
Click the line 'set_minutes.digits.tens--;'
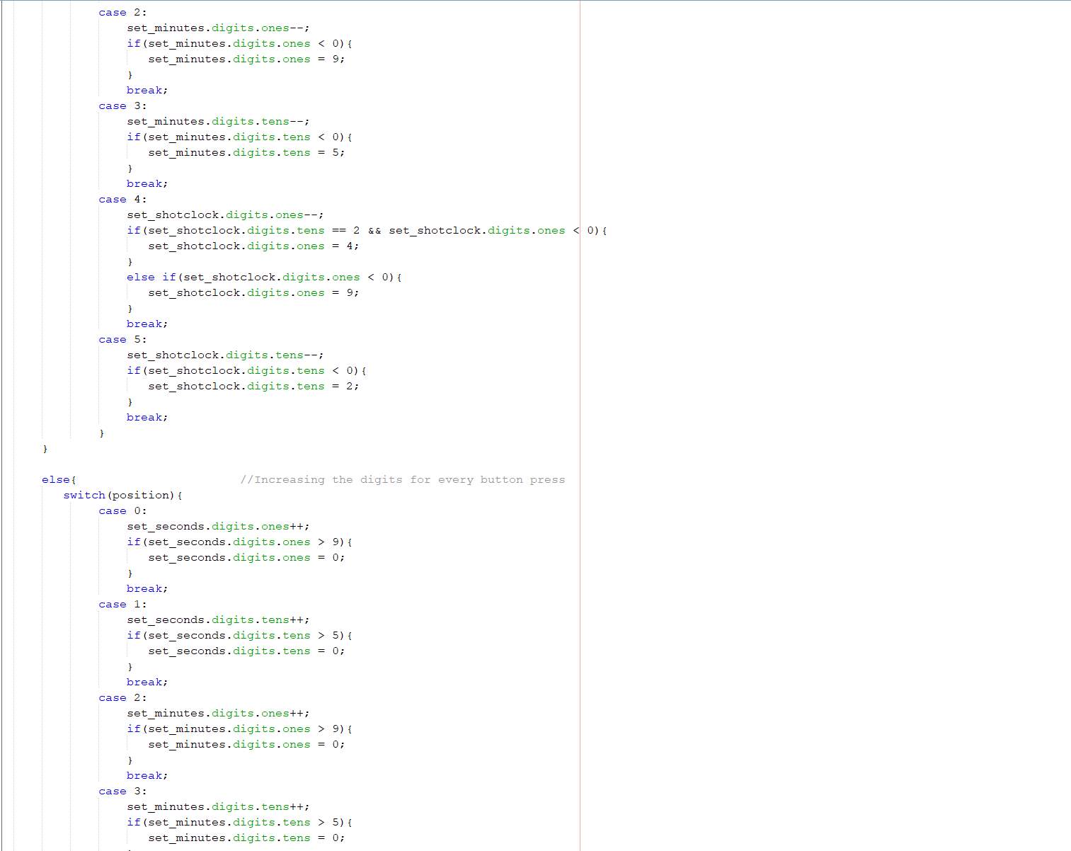pyautogui.click(x=218, y=122)
